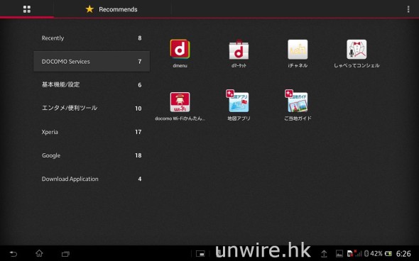
Task: Open the 基本機能/設定 category
Action: (92, 85)
